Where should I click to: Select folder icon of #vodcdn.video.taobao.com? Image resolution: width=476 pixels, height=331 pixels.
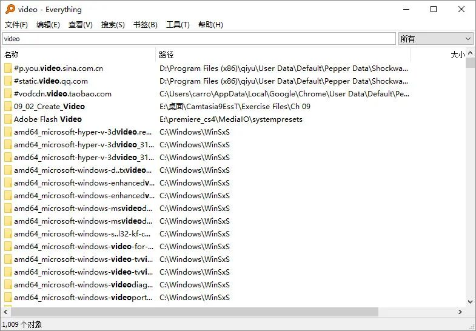8,94
